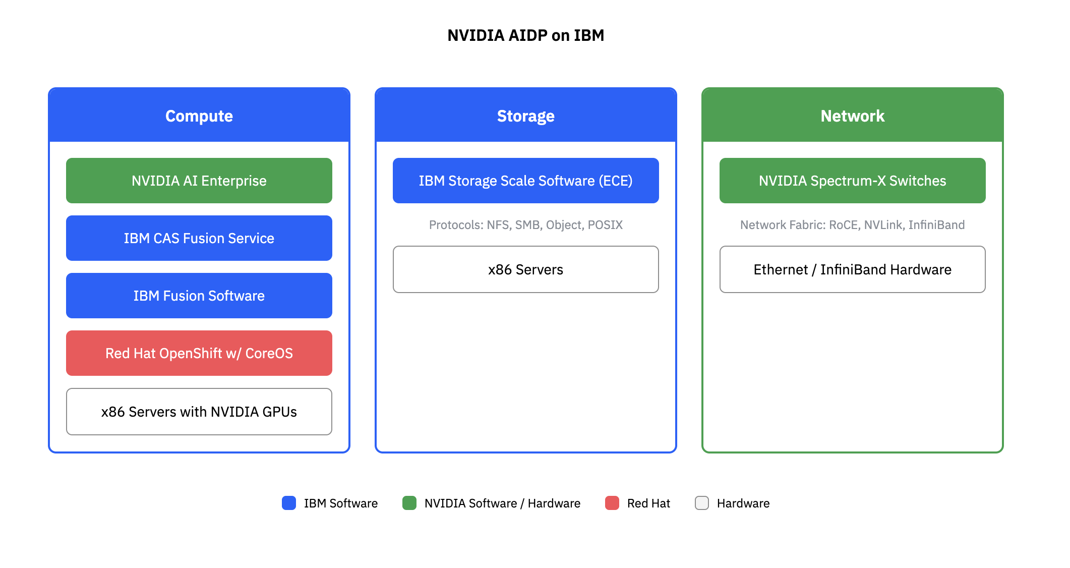
Task: Select the x86 Servers box in Storage
Action: click(x=526, y=269)
